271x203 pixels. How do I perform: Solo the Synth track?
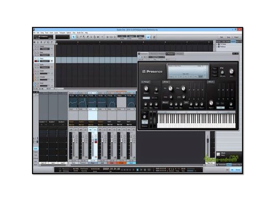click(38, 65)
